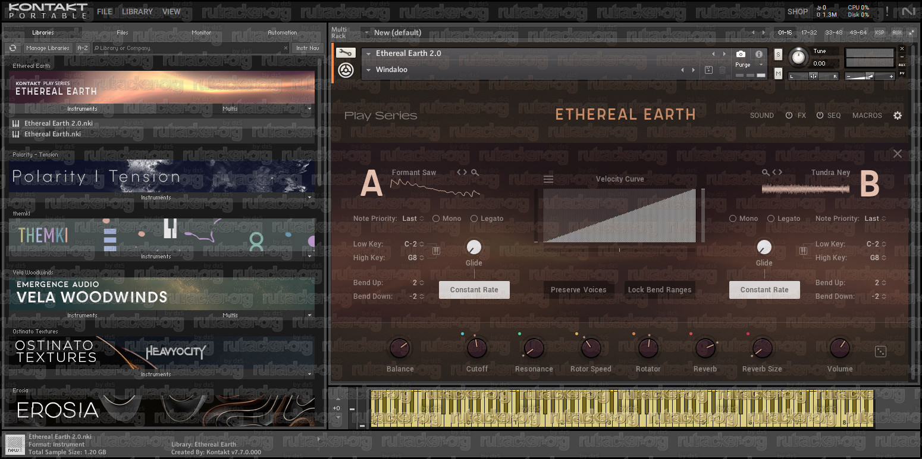Expand the Vela Woodwinds library options arrow

click(x=310, y=316)
